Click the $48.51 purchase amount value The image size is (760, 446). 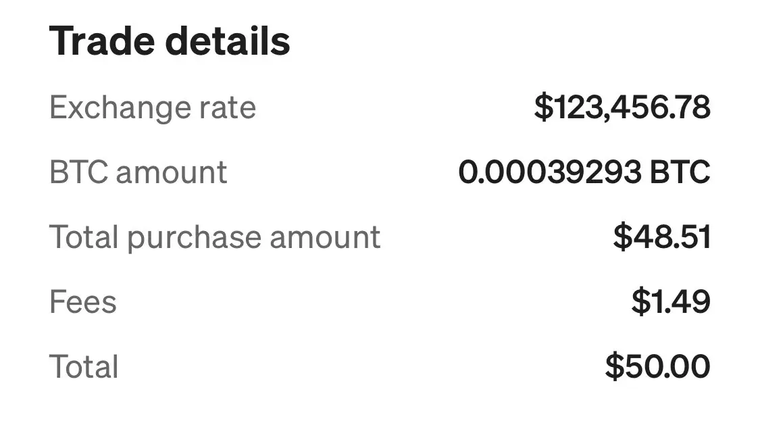pos(662,237)
